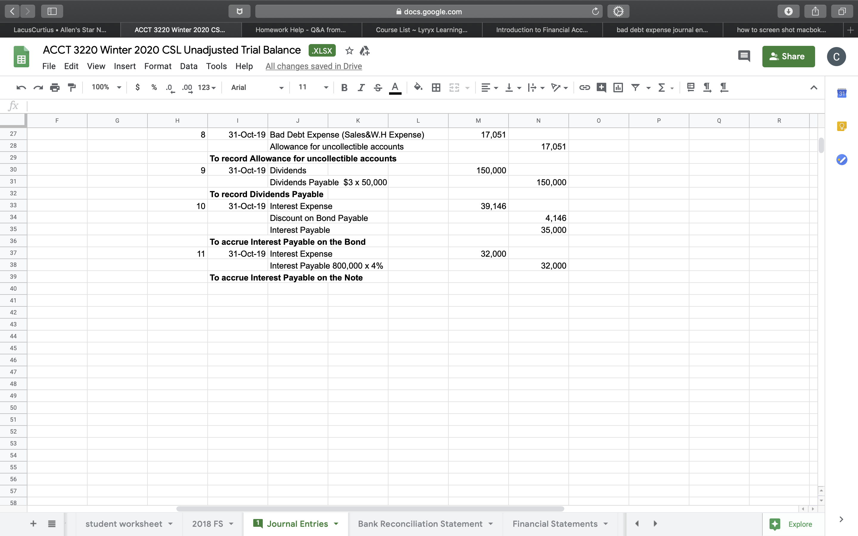The width and height of the screenshot is (858, 536).
Task: Toggle italic formatting
Action: (361, 88)
